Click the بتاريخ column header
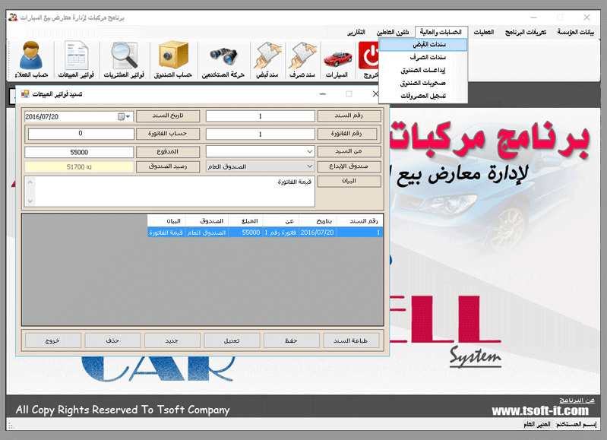 pyautogui.click(x=318, y=221)
